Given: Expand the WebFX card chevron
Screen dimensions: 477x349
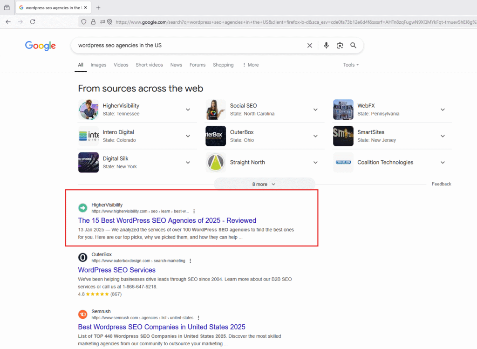Looking at the screenshot, I should pos(443,109).
